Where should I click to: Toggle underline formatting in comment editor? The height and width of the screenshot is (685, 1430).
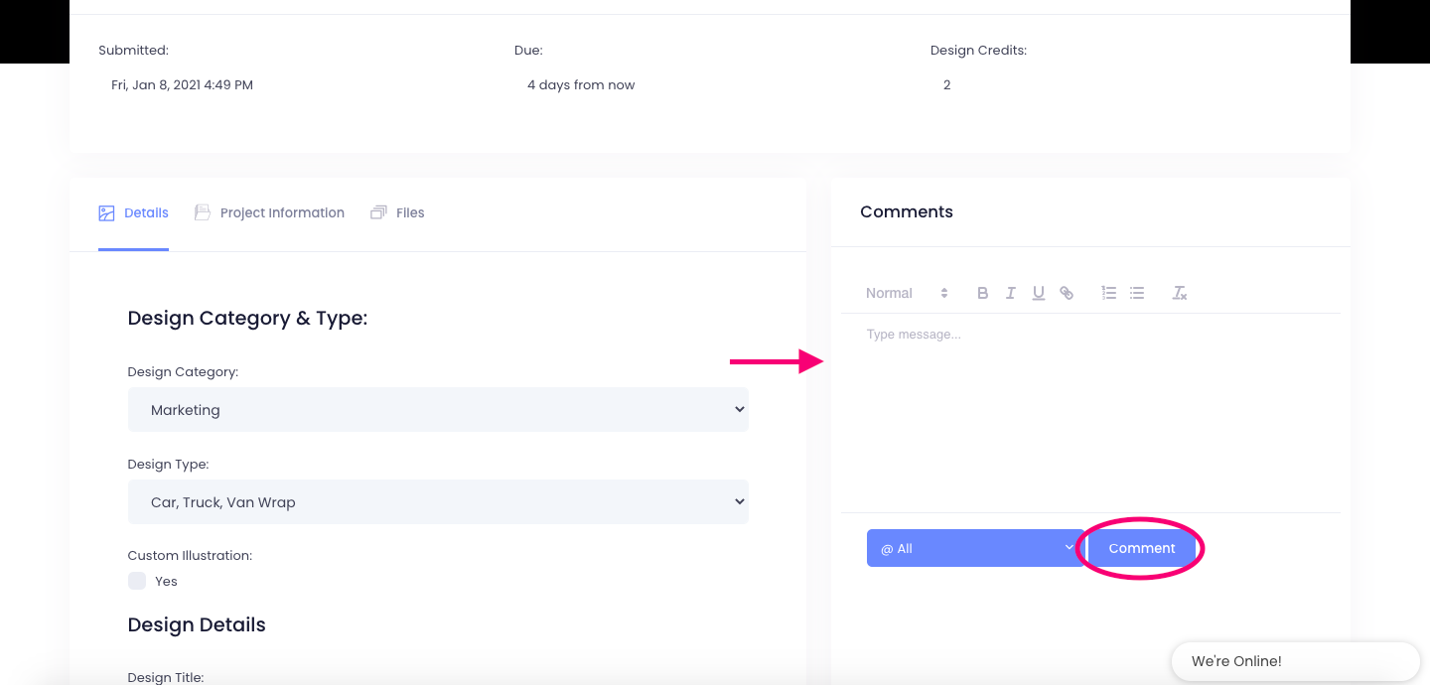(x=1039, y=293)
